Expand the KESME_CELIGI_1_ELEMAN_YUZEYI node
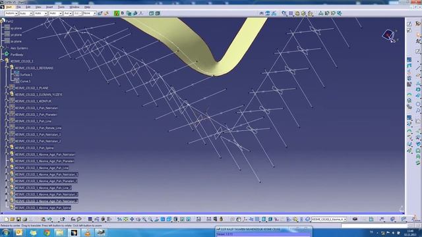 pyautogui.click(x=7, y=95)
